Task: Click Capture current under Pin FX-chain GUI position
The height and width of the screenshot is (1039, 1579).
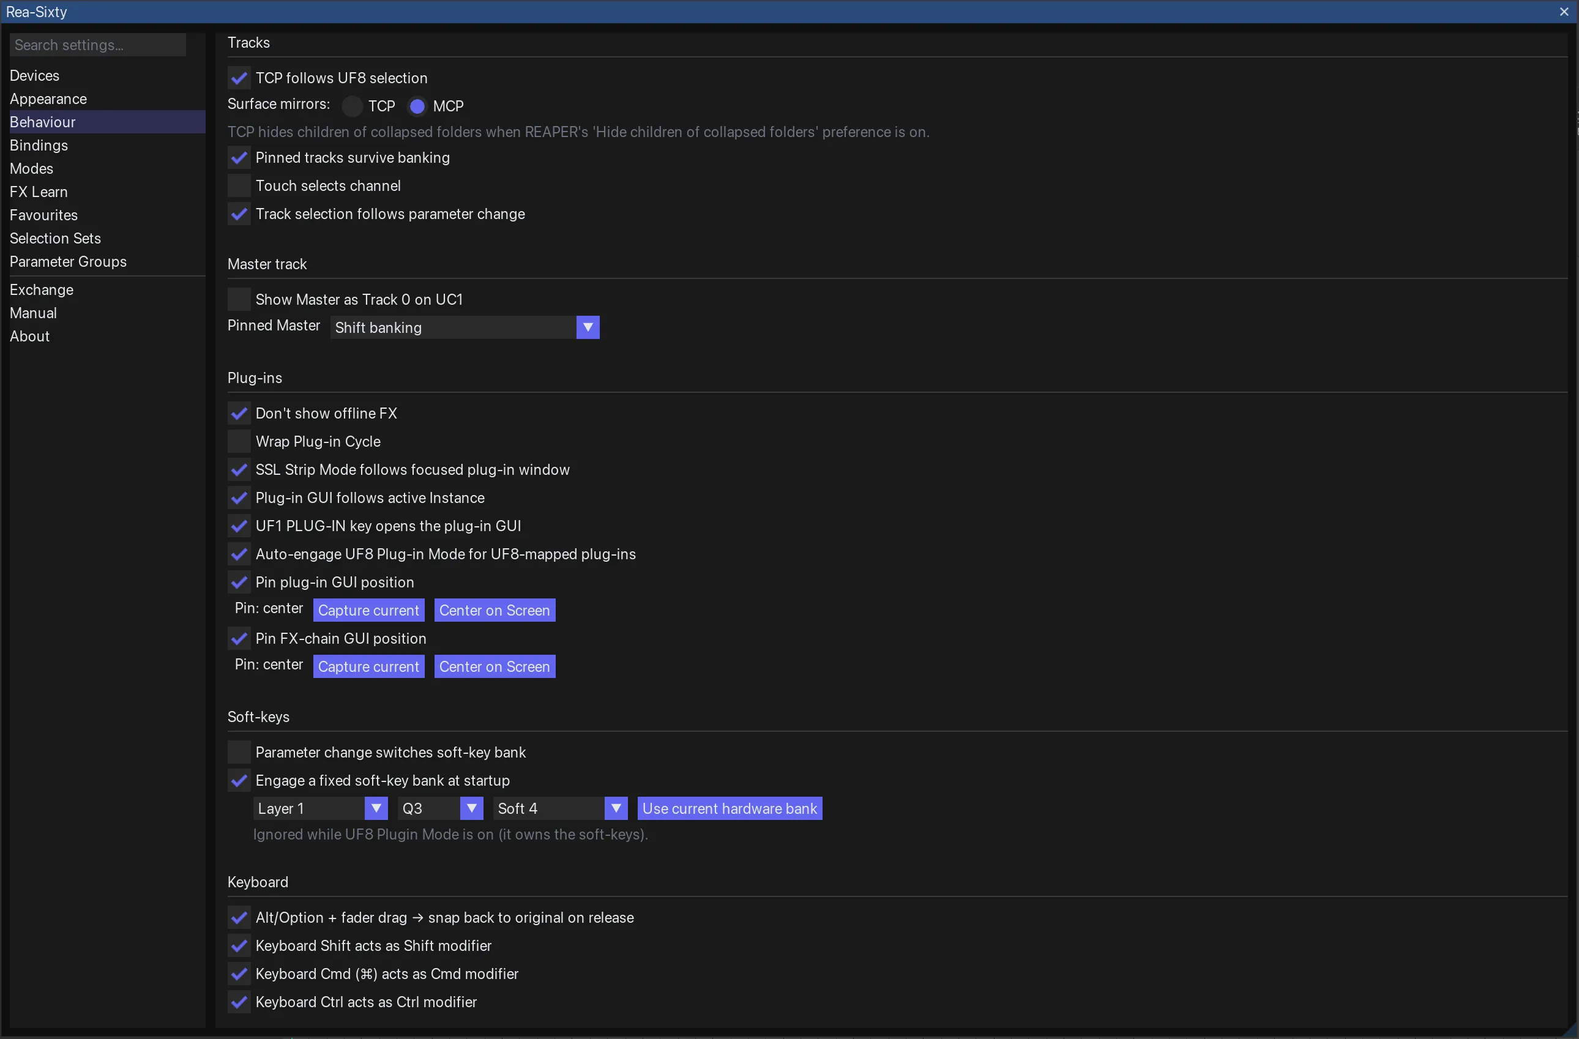Action: click(x=368, y=668)
